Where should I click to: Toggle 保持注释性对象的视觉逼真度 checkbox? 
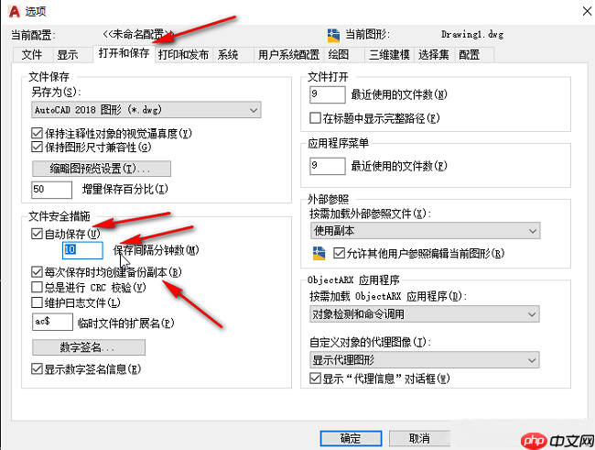tap(37, 134)
